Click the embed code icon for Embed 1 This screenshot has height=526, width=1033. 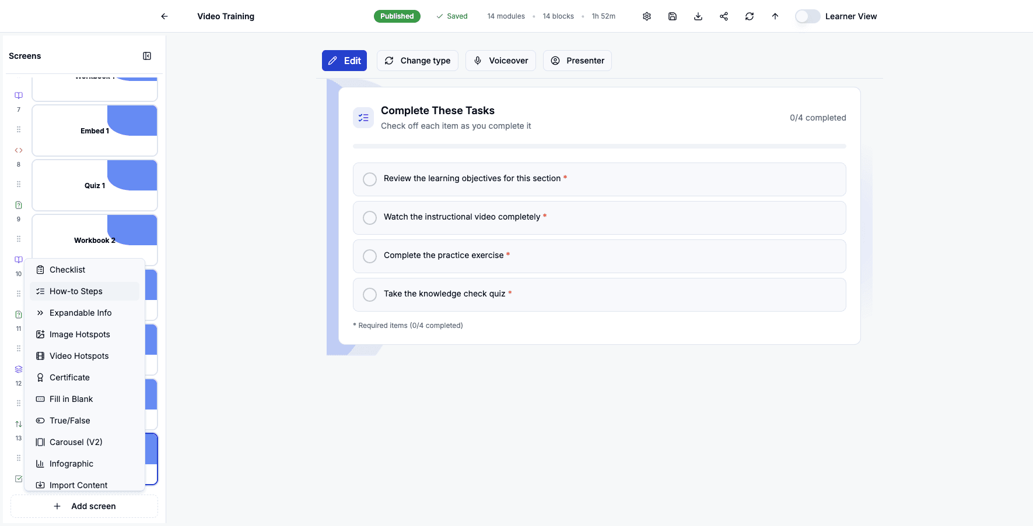(19, 150)
